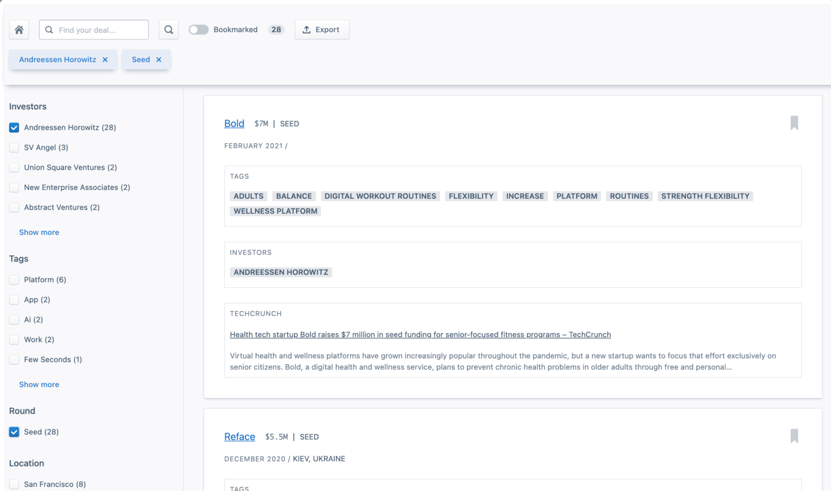Remove the Seed filter chip

[x=158, y=60]
